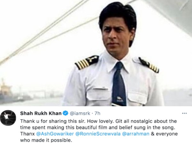192x144 pixels.
Task: Click the pilot uniform photo to enlarge
Action: pyautogui.click(x=96, y=53)
